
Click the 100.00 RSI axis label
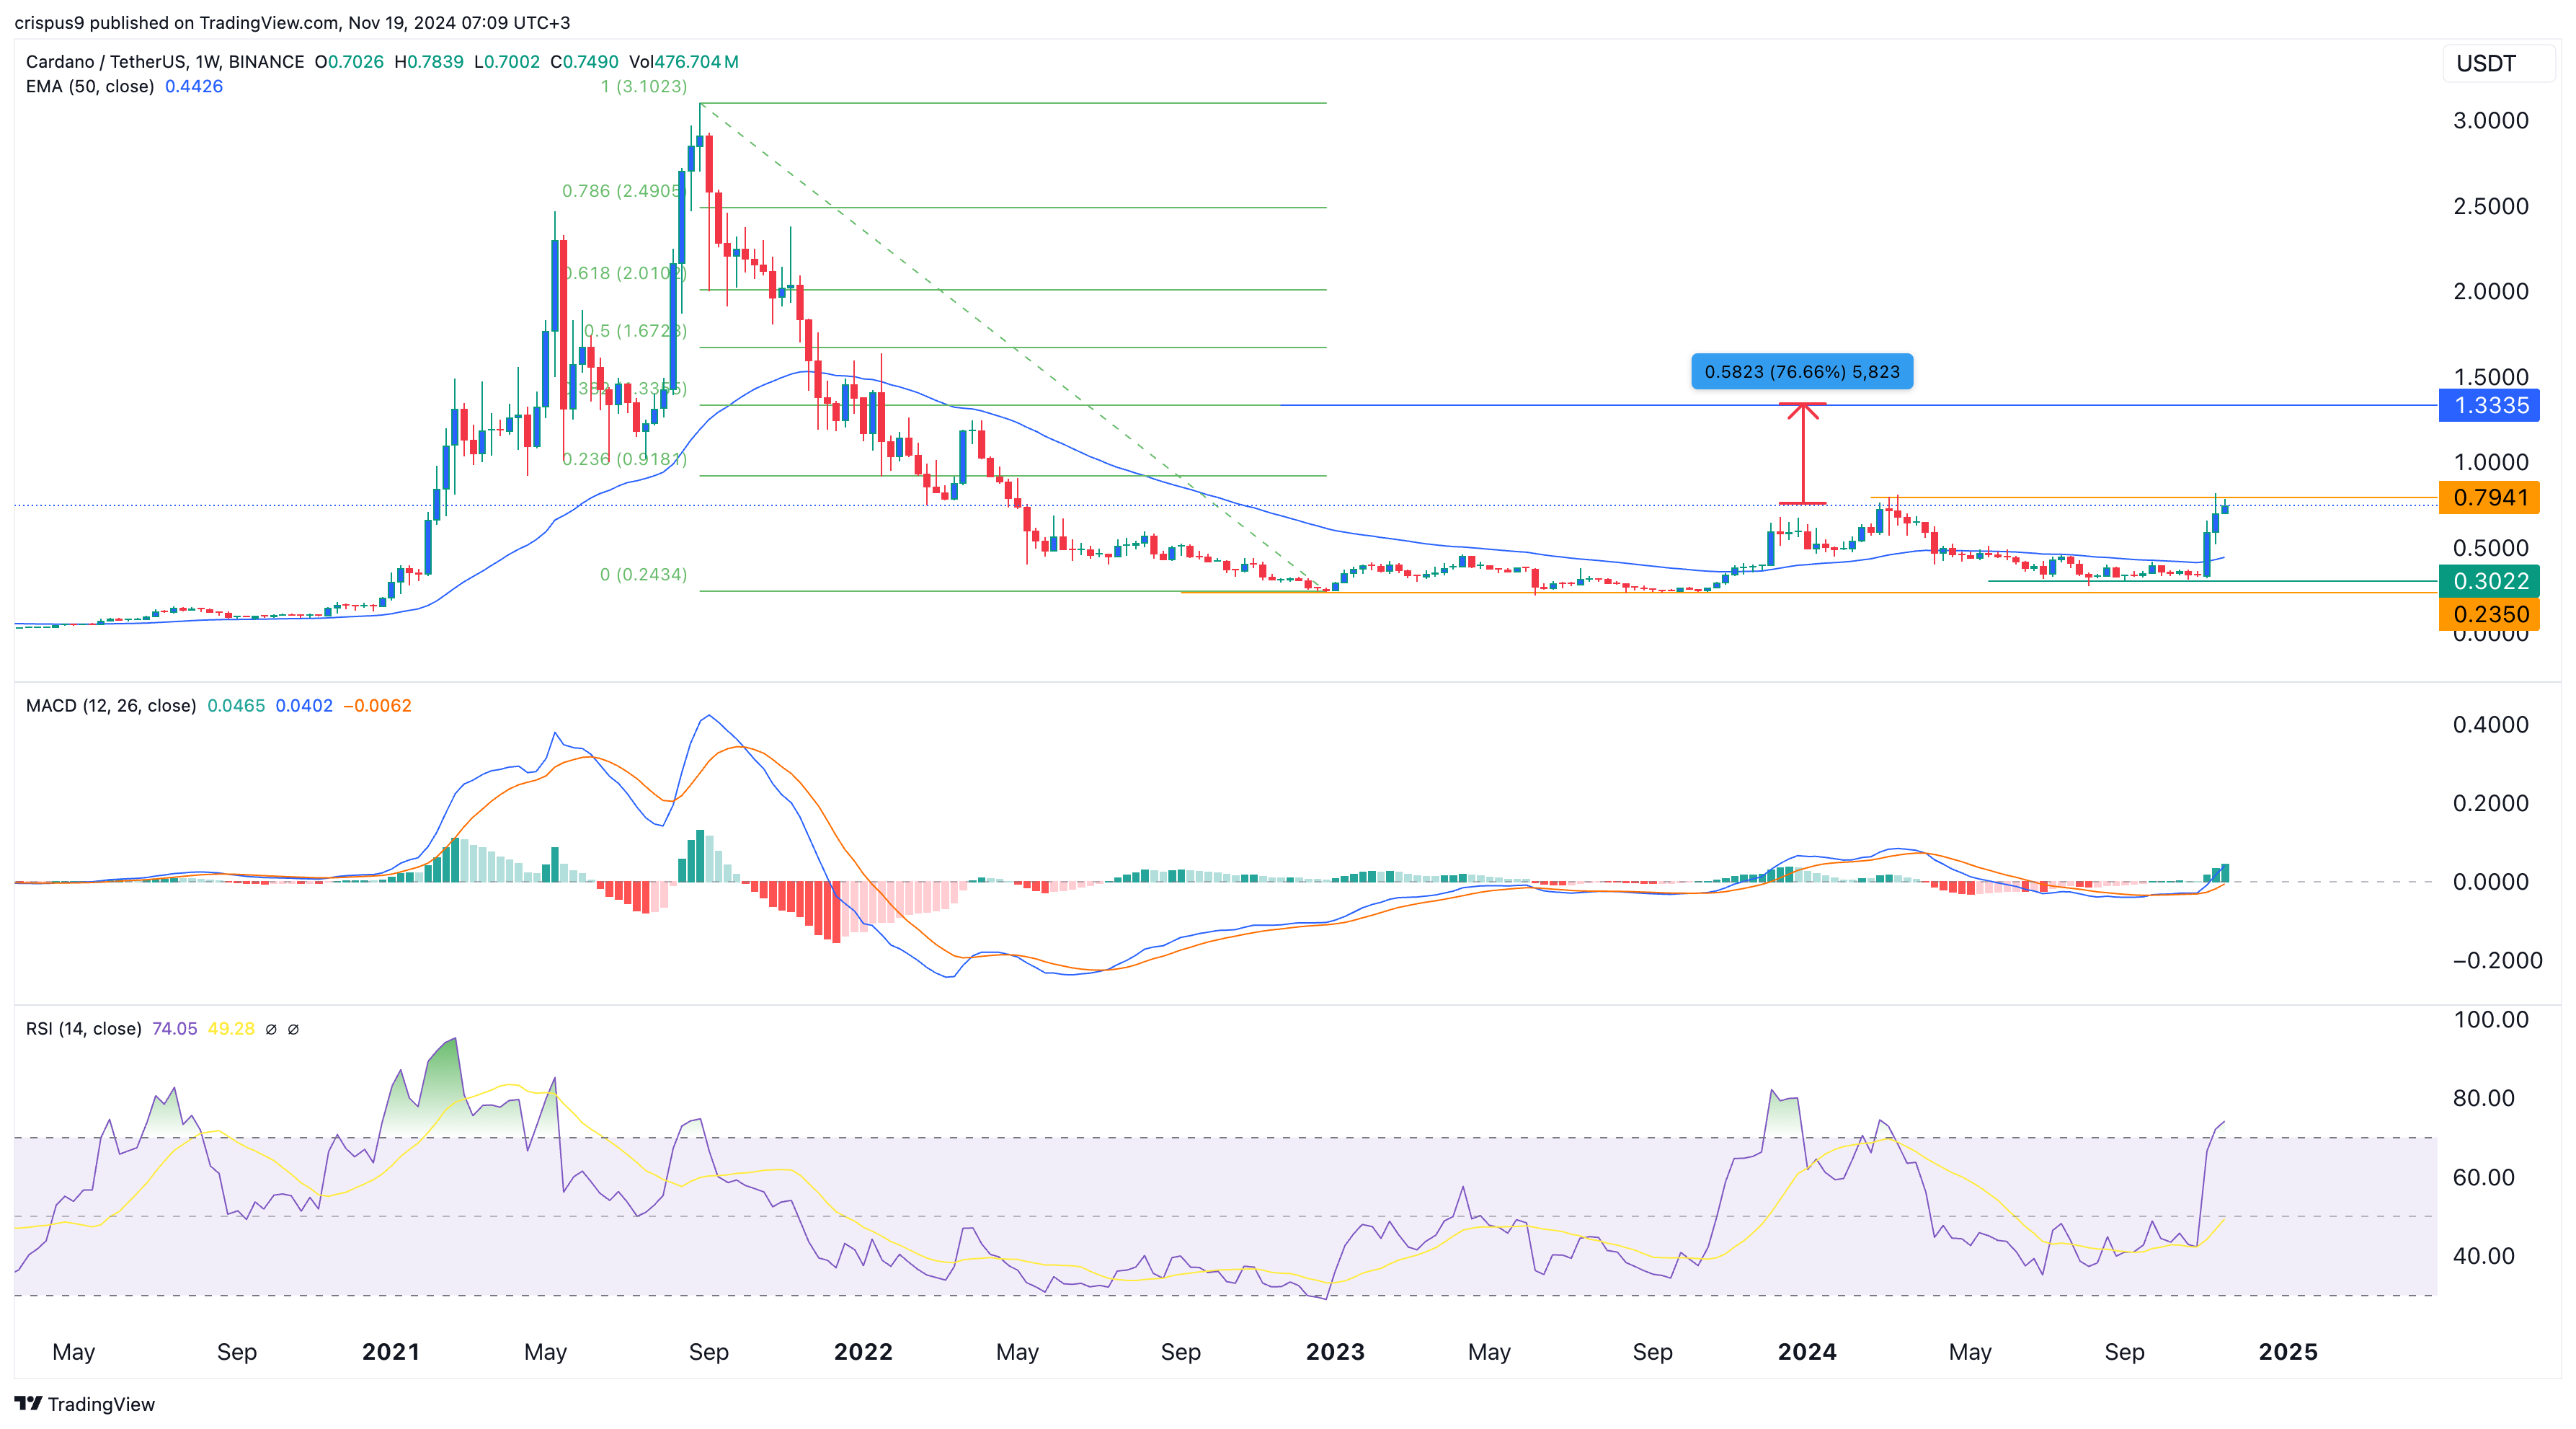click(2491, 1020)
